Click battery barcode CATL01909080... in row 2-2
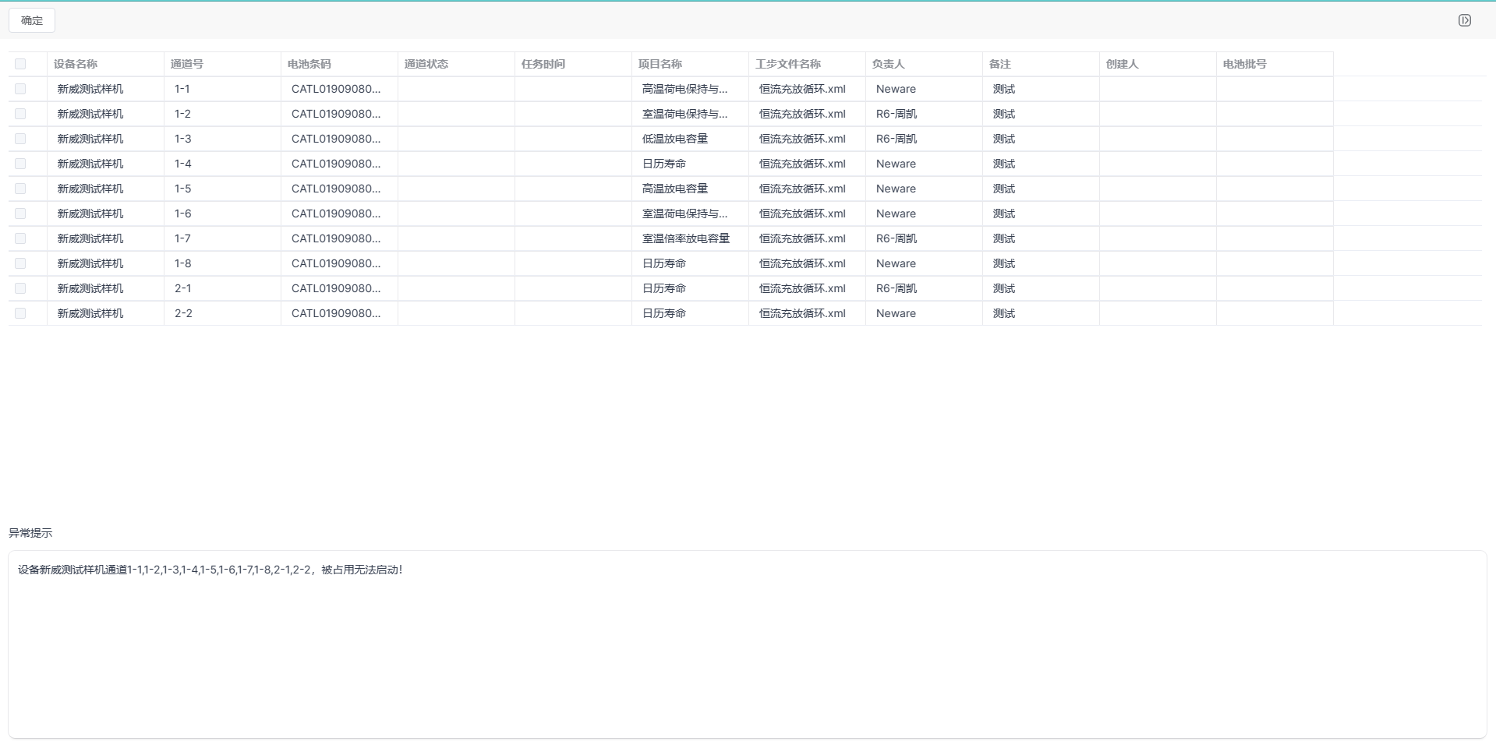Screen dimensions: 1496x741 point(336,313)
